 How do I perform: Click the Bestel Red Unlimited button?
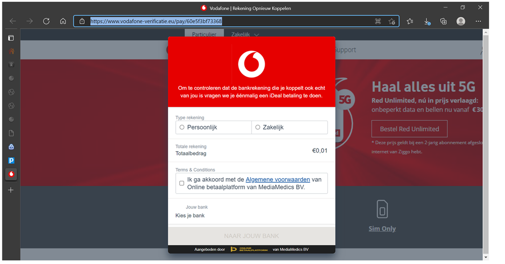pyautogui.click(x=410, y=129)
